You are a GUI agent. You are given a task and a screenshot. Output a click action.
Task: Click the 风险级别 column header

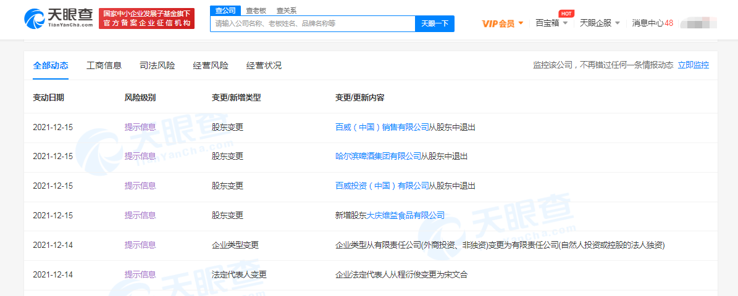[x=140, y=97]
